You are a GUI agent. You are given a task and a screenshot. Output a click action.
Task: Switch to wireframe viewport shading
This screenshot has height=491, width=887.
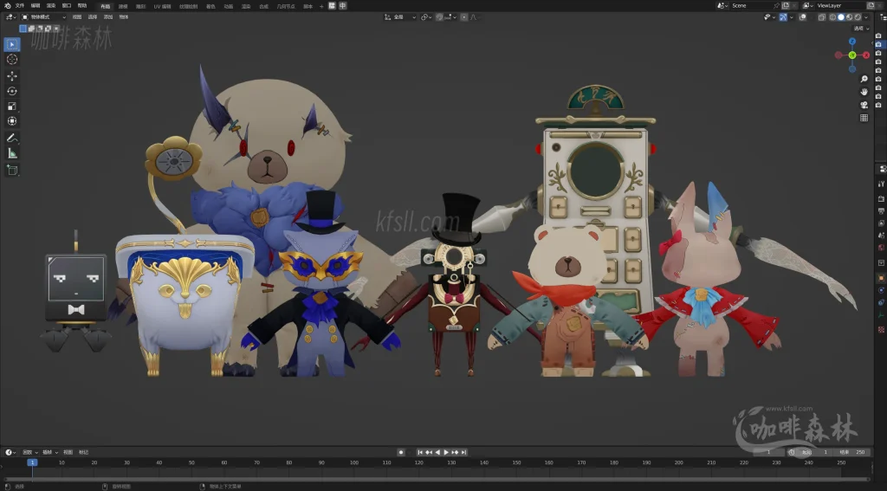pyautogui.click(x=832, y=17)
